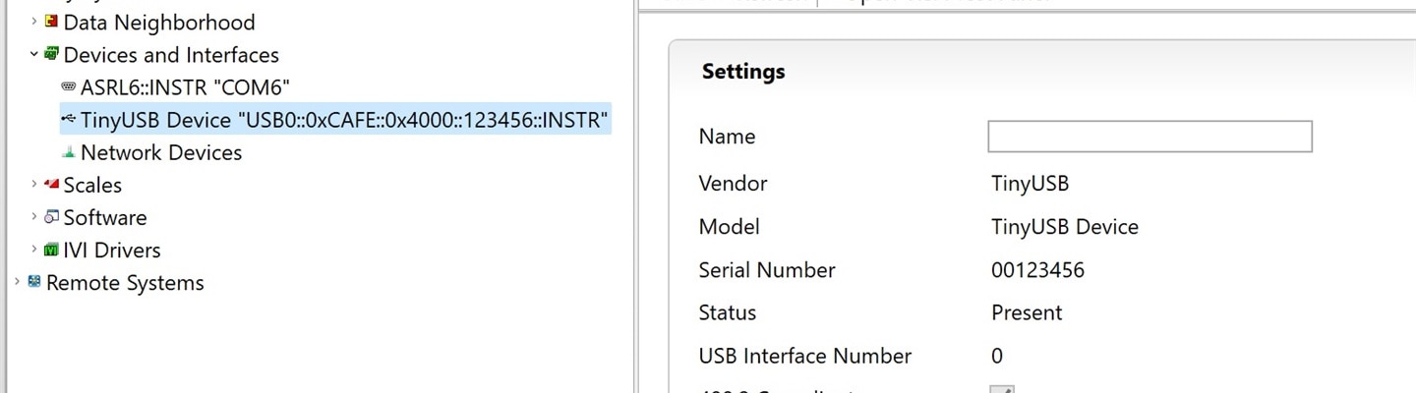The width and height of the screenshot is (1416, 393).
Task: Expand the Software tree node
Action: tap(34, 217)
